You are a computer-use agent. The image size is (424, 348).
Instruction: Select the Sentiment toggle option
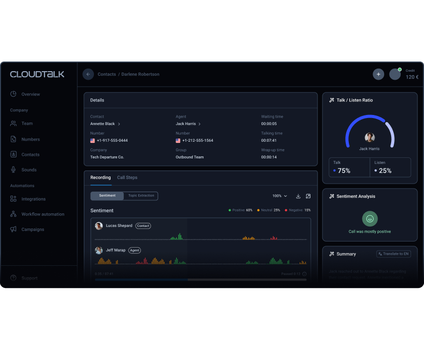click(107, 196)
